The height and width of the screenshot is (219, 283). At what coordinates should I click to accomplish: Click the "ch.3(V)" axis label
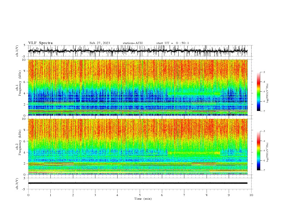17,184
